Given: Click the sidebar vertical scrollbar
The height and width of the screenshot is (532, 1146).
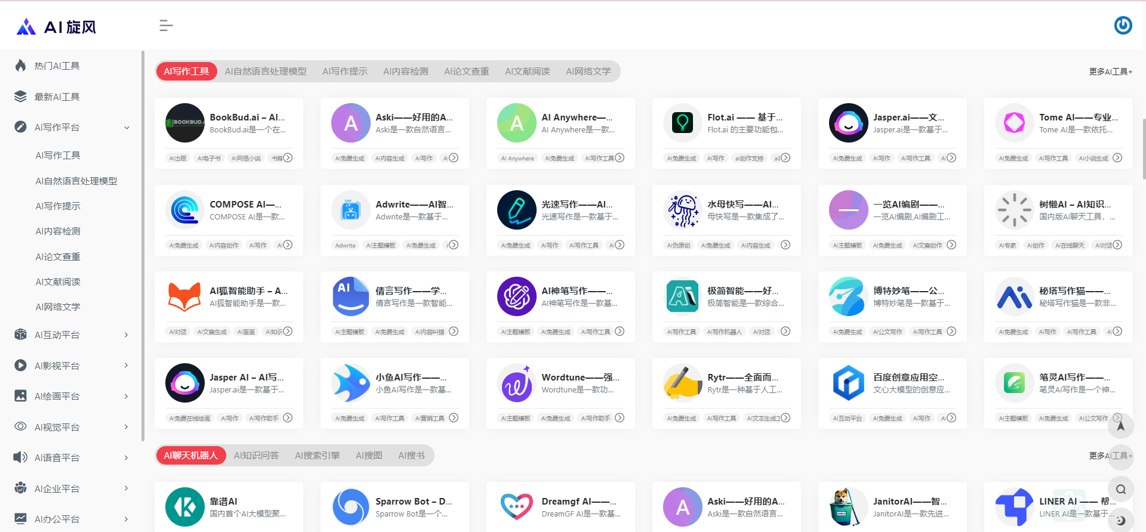Looking at the screenshot, I should (143, 246).
